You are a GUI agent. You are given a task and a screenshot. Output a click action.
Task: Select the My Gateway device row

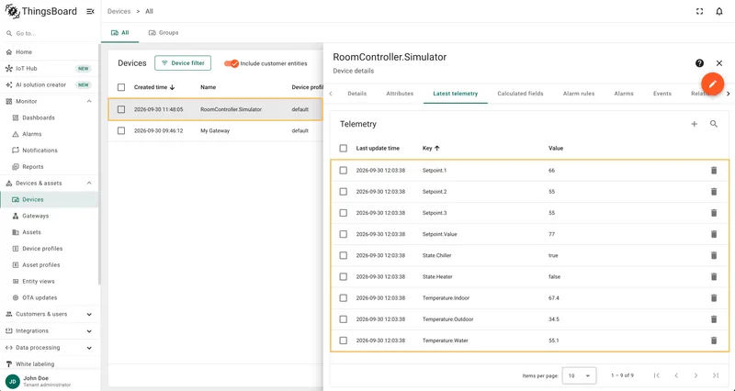pos(216,130)
